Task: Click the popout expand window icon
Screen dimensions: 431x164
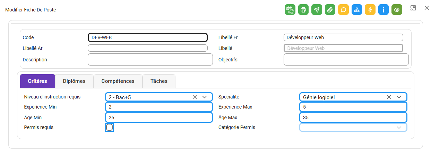Action: pyautogui.click(x=413, y=8)
